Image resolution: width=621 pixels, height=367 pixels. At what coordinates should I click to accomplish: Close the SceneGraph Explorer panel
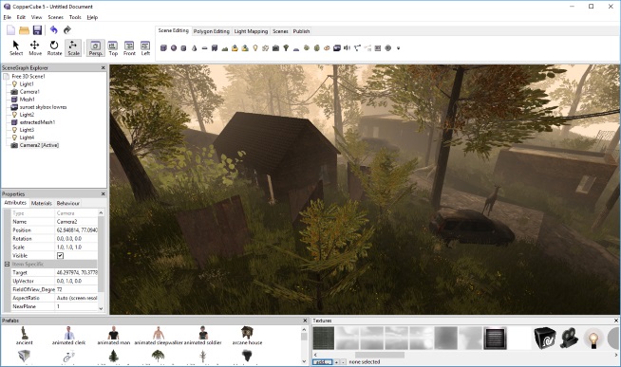(103, 68)
